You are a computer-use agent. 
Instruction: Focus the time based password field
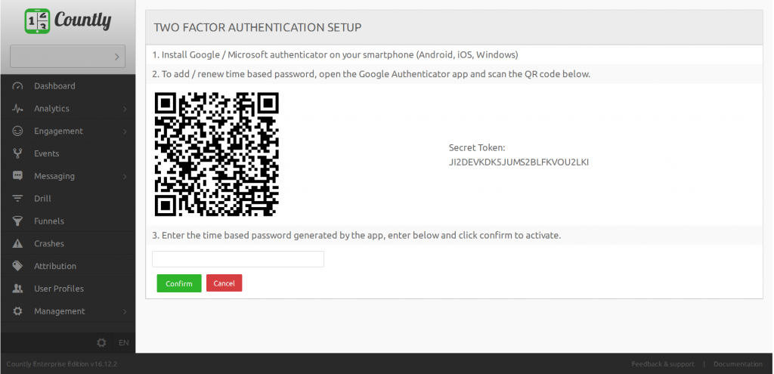point(238,259)
